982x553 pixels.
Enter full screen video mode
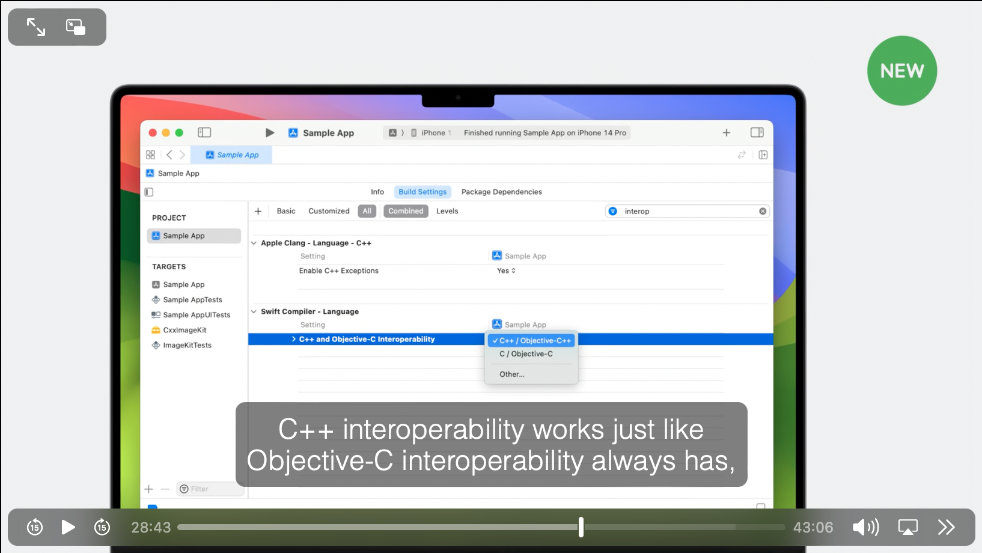pos(36,27)
